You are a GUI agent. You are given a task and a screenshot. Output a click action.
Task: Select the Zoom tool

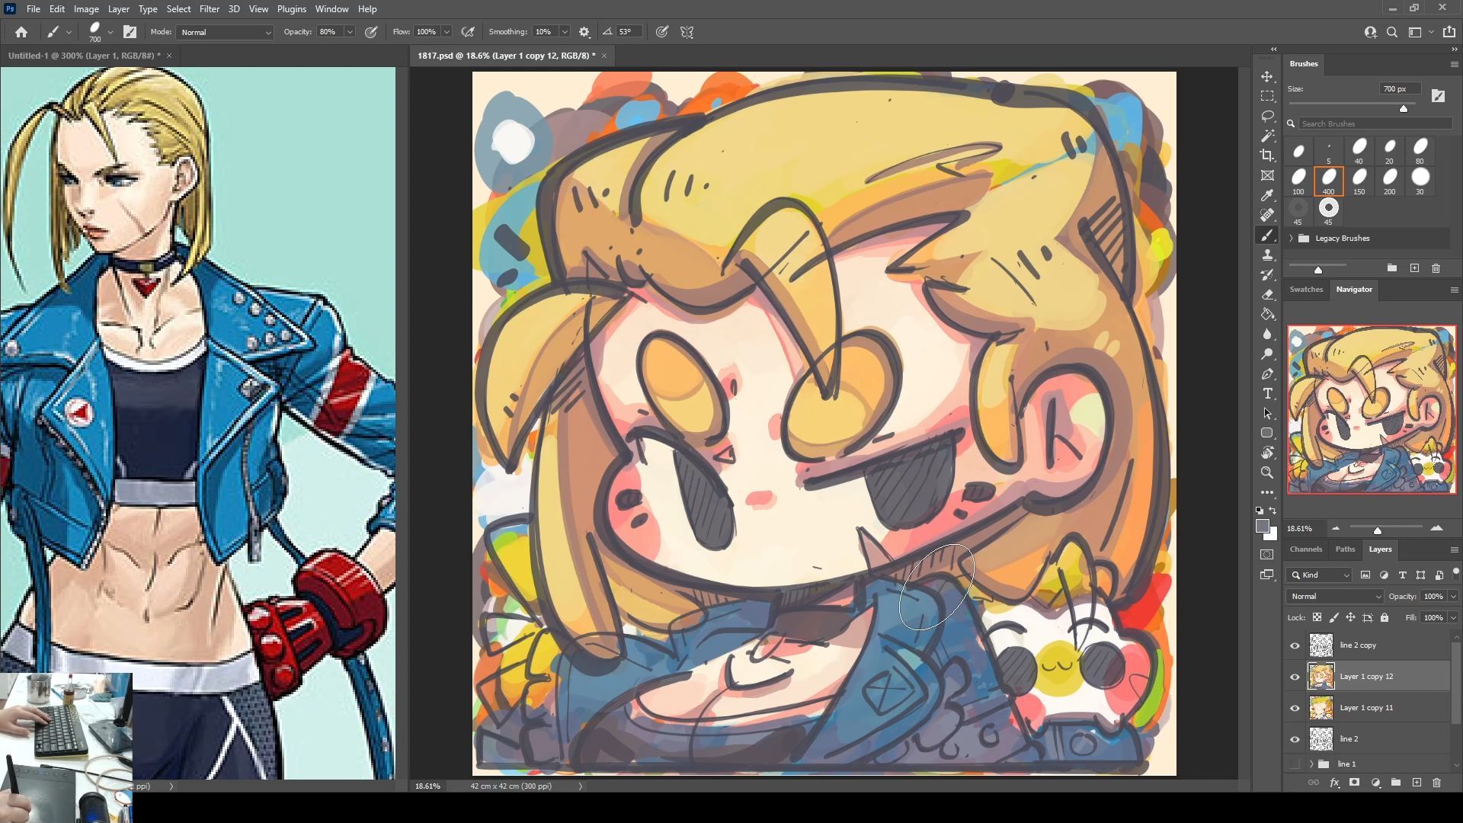1267,472
